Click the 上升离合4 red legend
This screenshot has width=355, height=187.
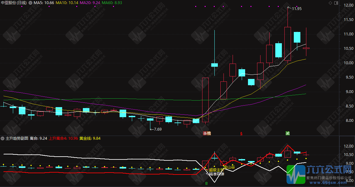coord(63,138)
